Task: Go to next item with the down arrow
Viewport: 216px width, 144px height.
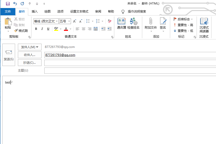Action: click(37, 4)
